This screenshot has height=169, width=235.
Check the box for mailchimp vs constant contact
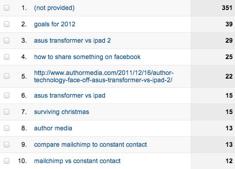click(6, 161)
